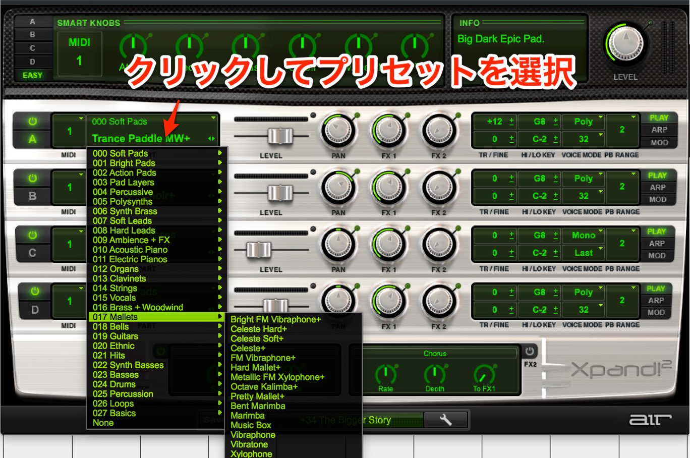Open part D Poly voice mode dropdown
Viewport: 690px width, 458px height.
584,292
